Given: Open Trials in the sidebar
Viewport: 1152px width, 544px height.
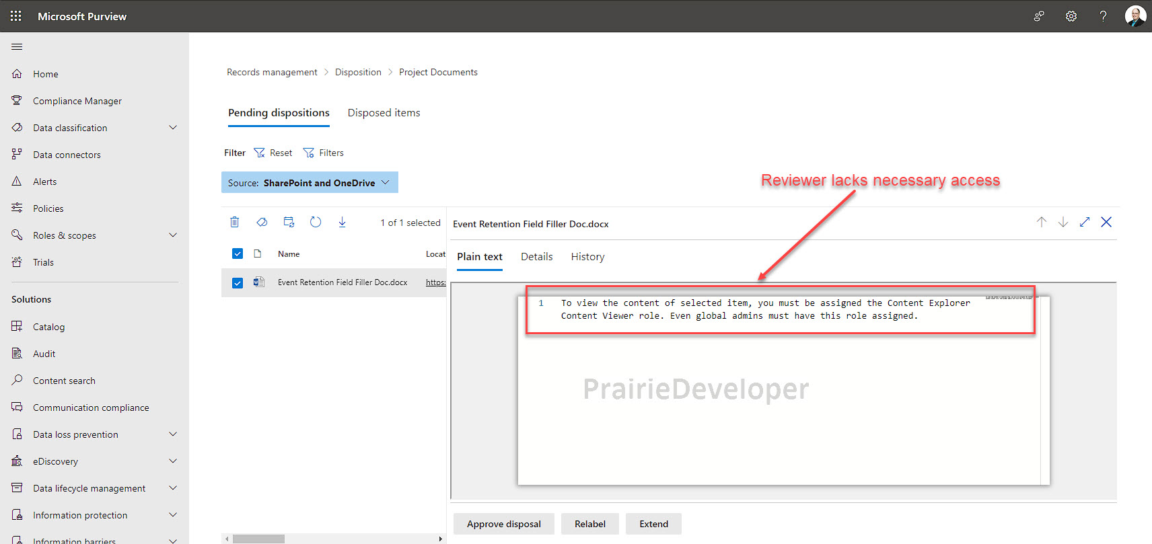Looking at the screenshot, I should click(43, 262).
